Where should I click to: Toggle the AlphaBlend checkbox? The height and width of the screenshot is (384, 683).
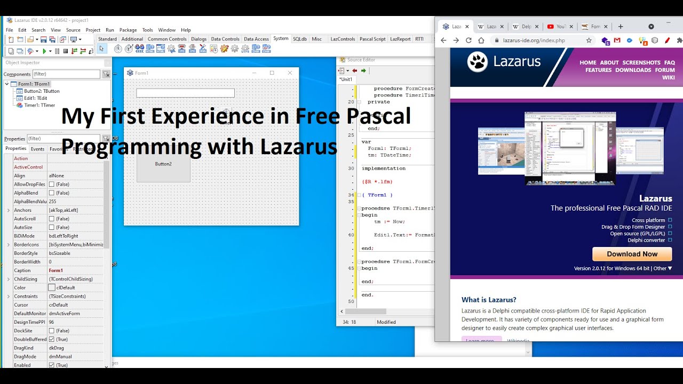(52, 193)
